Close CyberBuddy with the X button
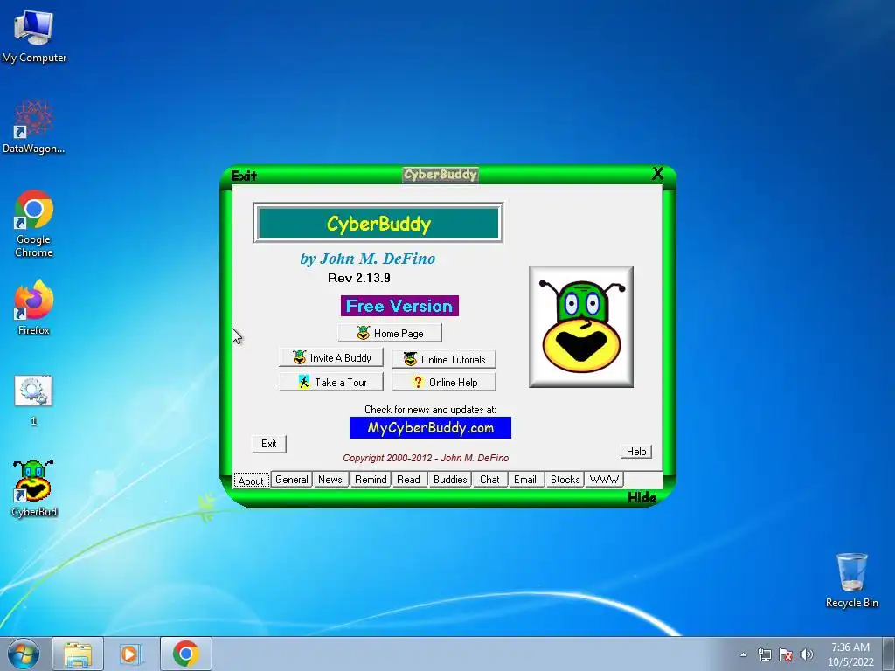 [657, 174]
